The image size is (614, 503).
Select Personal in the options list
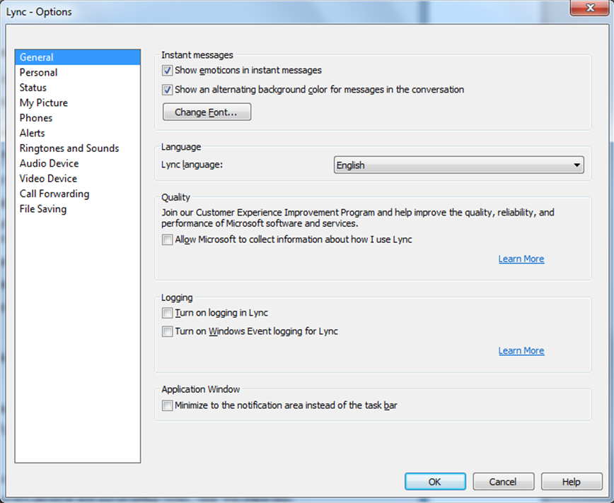39,73
